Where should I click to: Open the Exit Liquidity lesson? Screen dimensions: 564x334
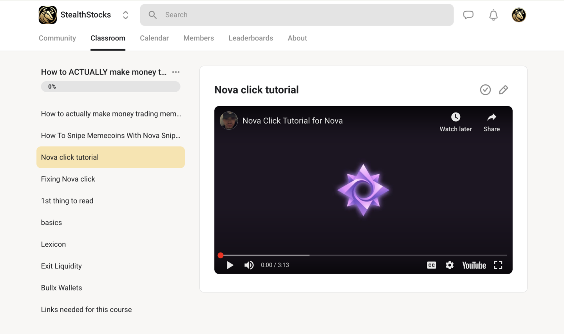tap(61, 266)
